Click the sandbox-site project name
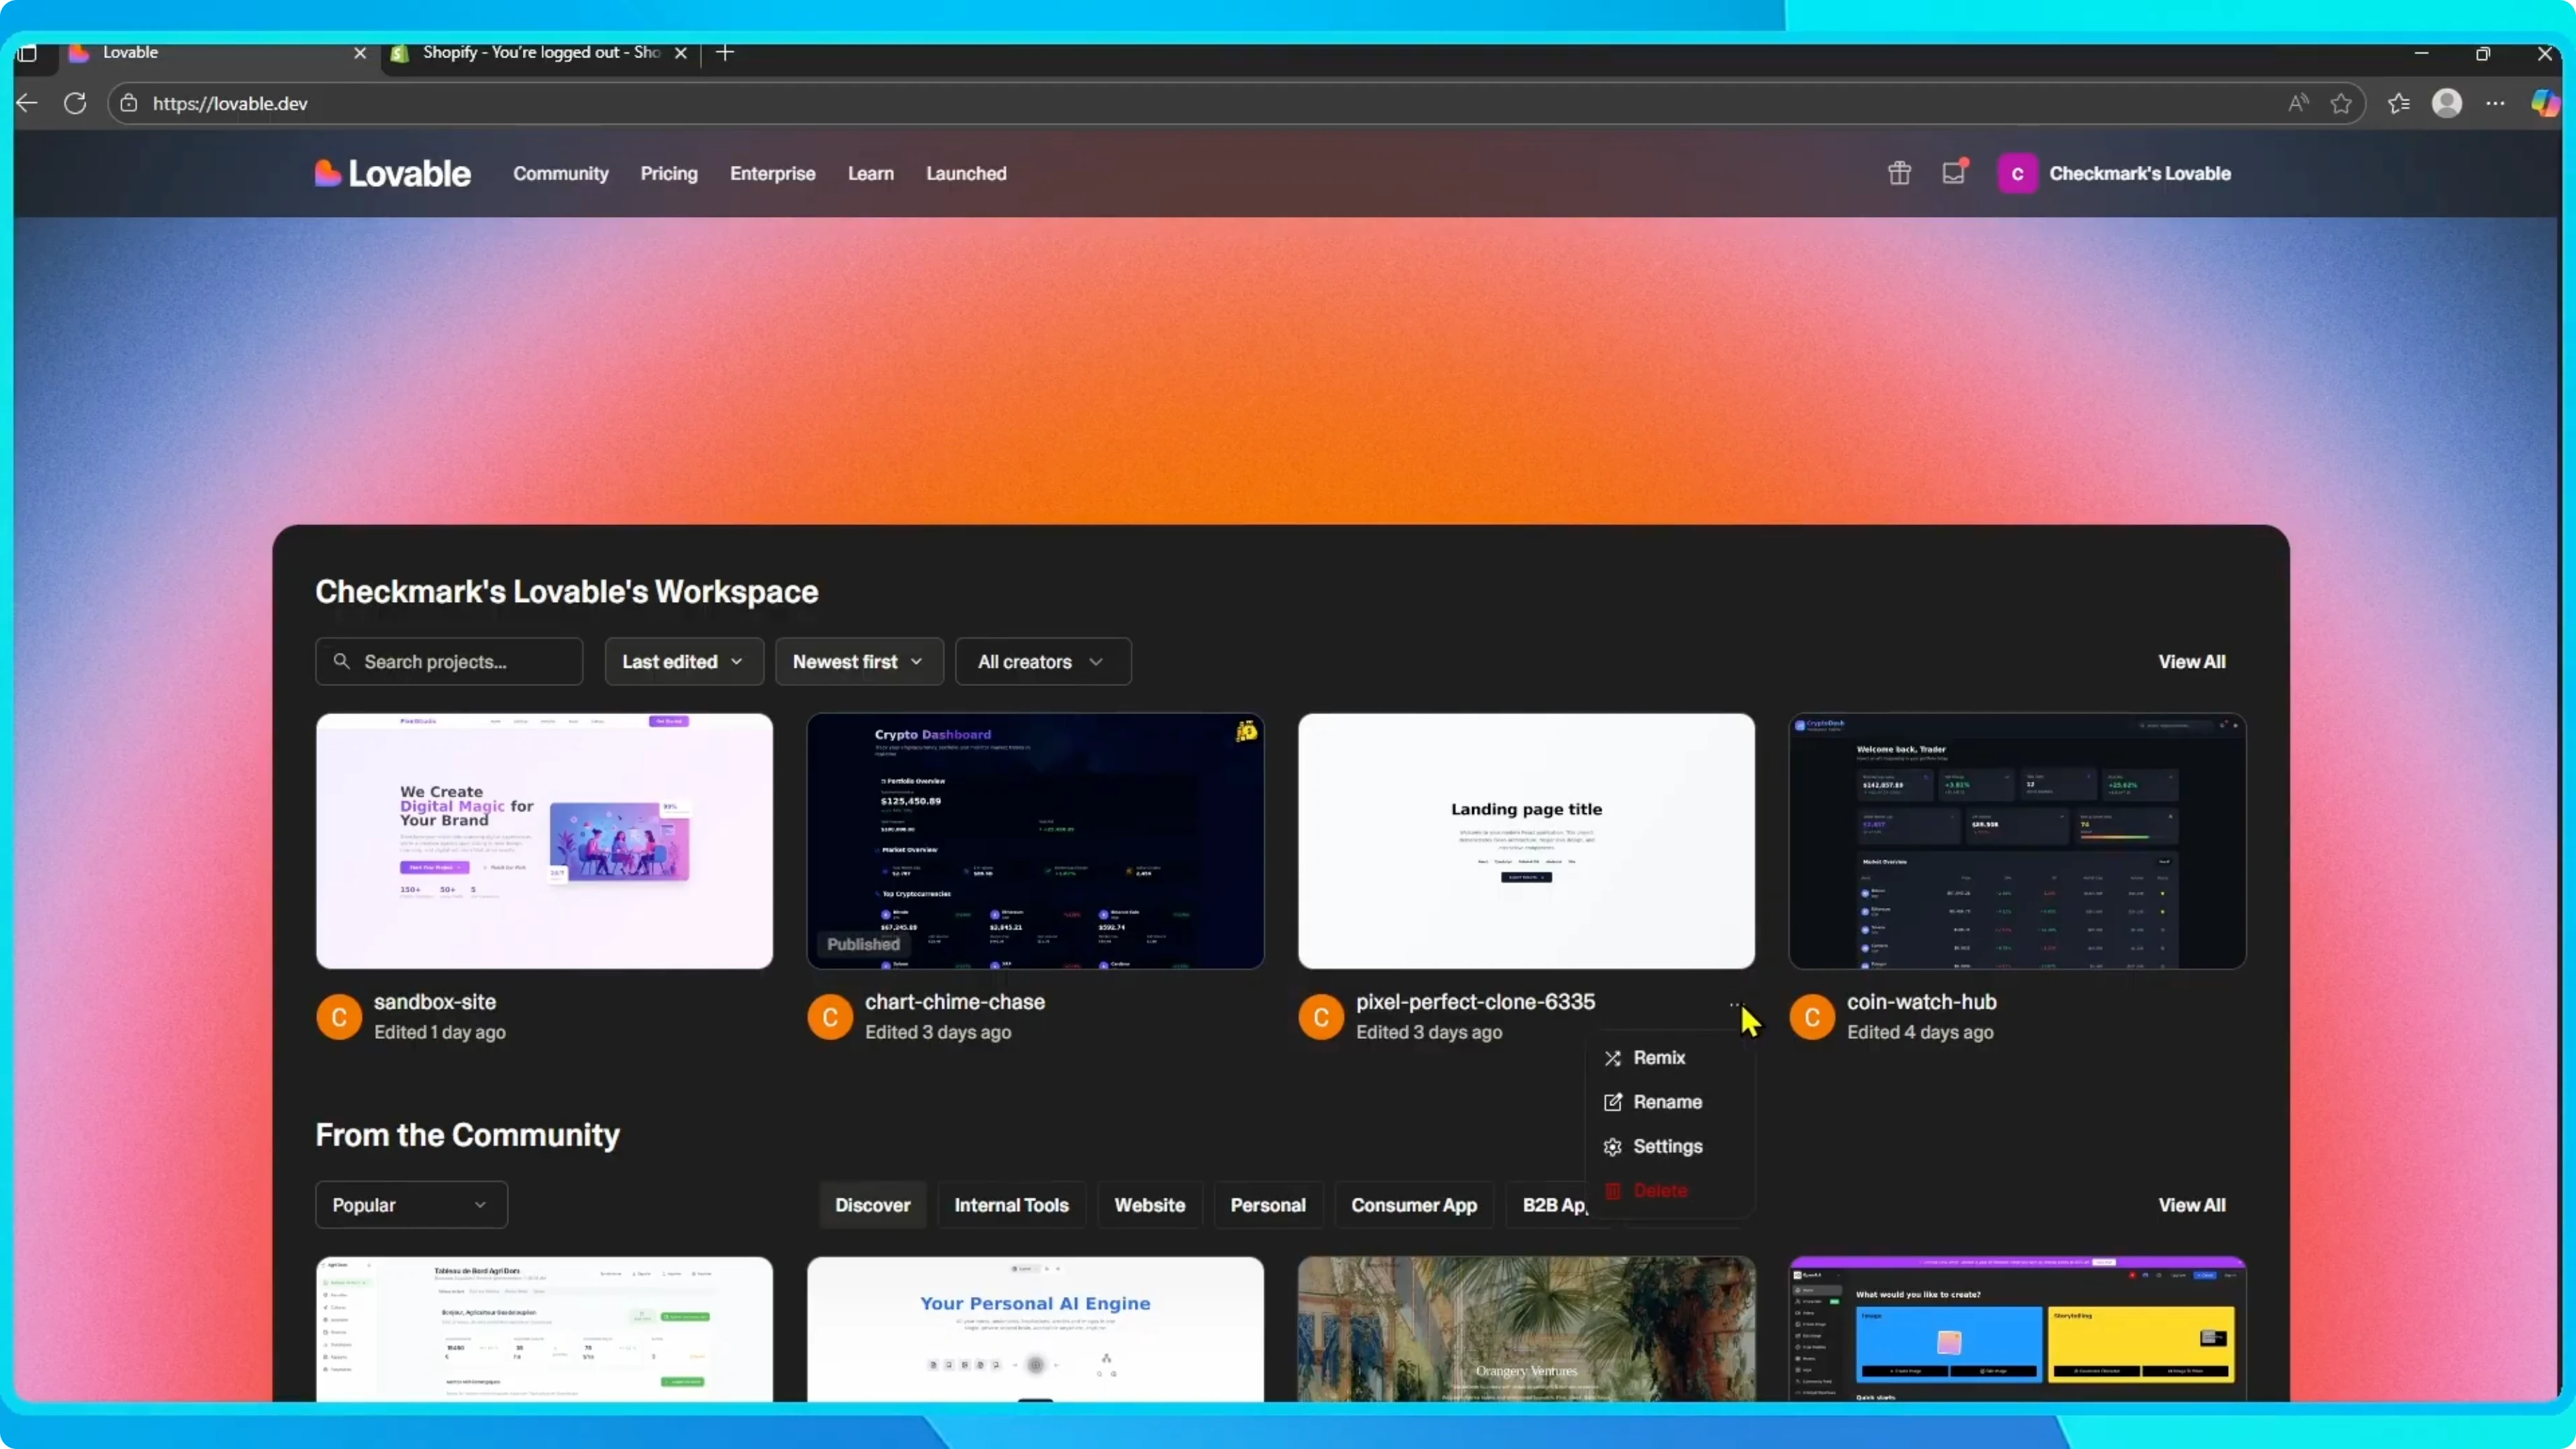Screen dimensions: 2576x1449 [x=435, y=1002]
